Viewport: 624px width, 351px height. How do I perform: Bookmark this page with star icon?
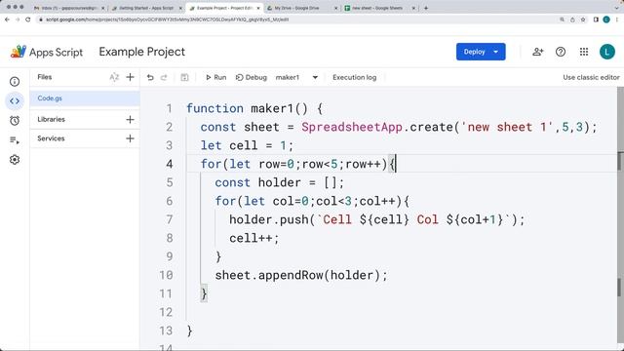(583, 19)
